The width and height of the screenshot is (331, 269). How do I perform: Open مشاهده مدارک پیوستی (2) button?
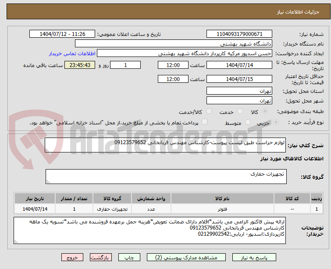coord(186,258)
